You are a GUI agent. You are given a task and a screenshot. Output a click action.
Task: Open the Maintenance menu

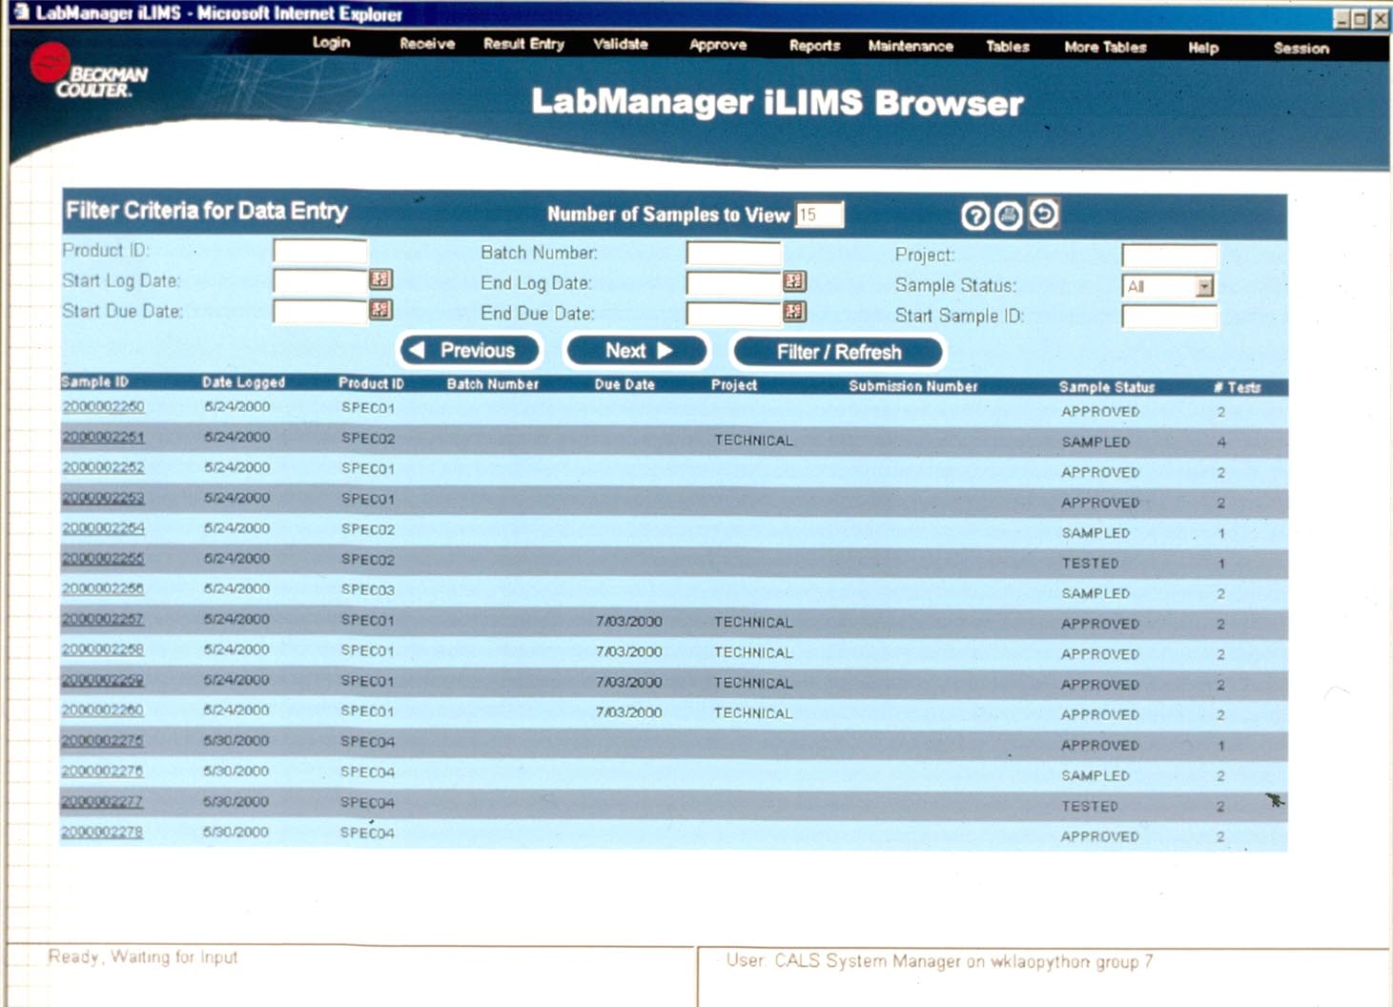[911, 46]
